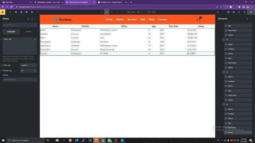Screen dimensions: 255x143
Task: Click the Ronaldo name cell
Action: tap(44, 34)
